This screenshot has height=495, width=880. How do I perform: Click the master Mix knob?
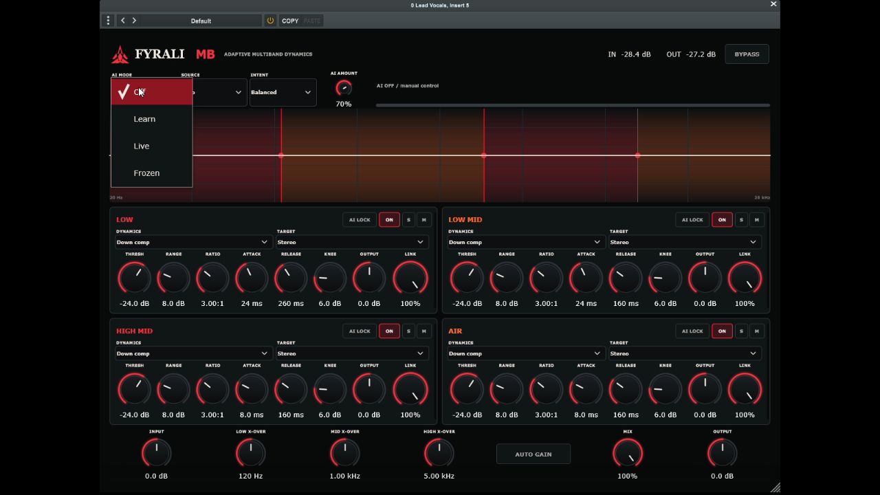[627, 453]
